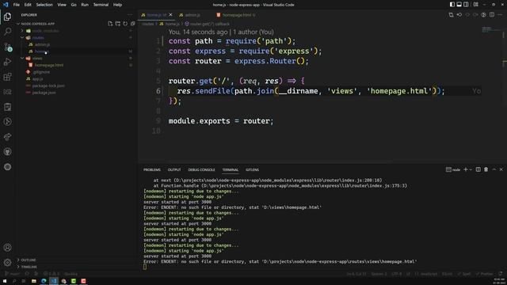Close the bottom panel

(x=501, y=169)
